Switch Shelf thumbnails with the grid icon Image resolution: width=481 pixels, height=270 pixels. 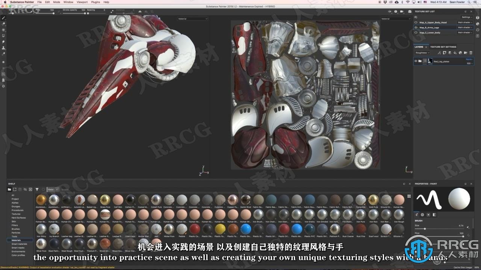click(409, 196)
